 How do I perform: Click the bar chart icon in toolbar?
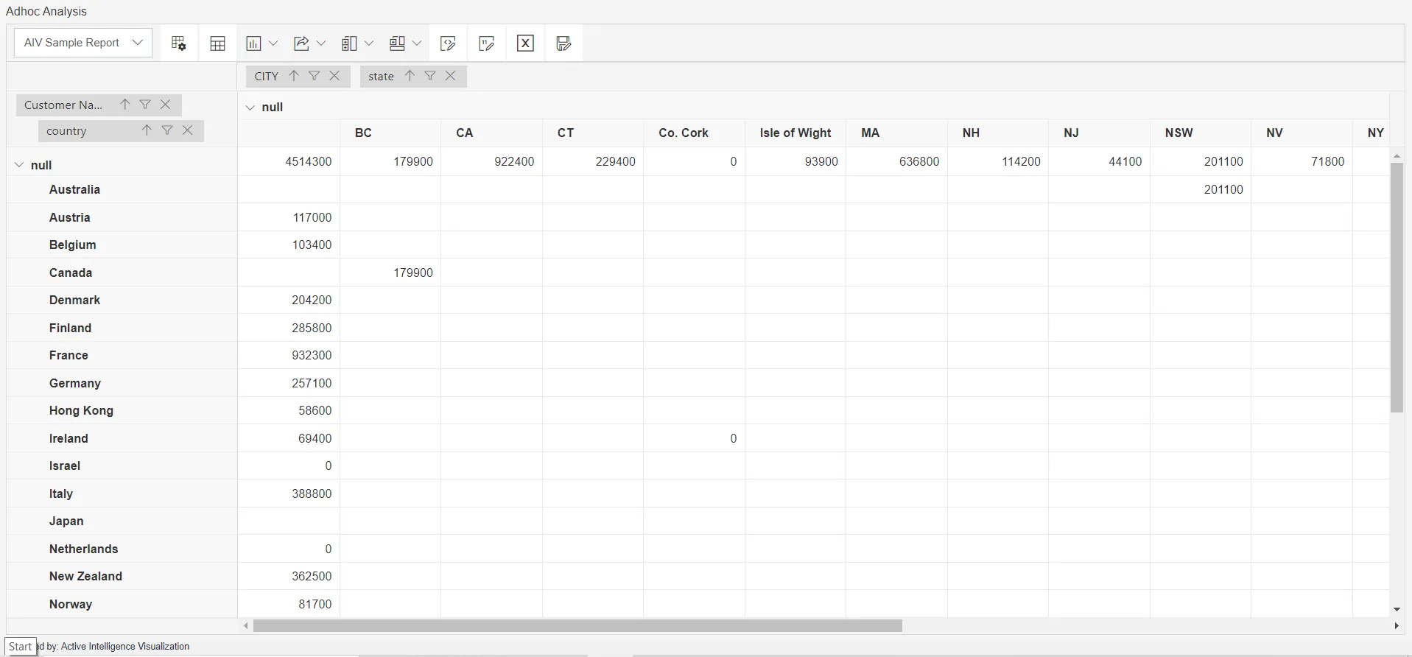pyautogui.click(x=253, y=43)
